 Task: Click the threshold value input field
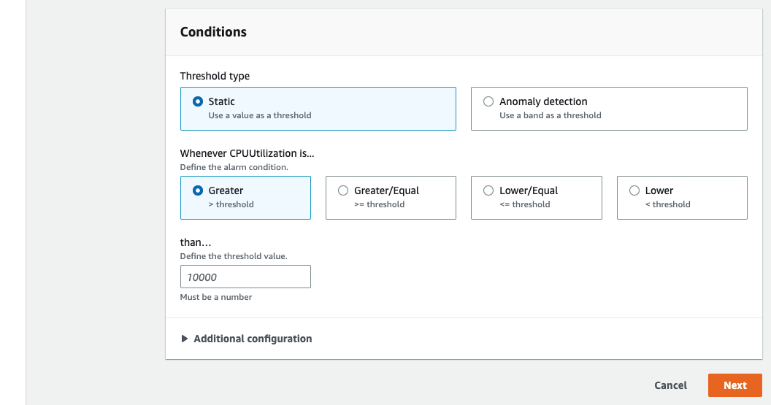[245, 277]
